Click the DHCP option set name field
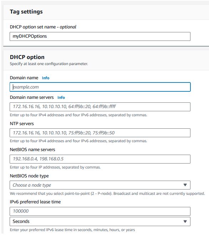The image size is (209, 235). 100,36
